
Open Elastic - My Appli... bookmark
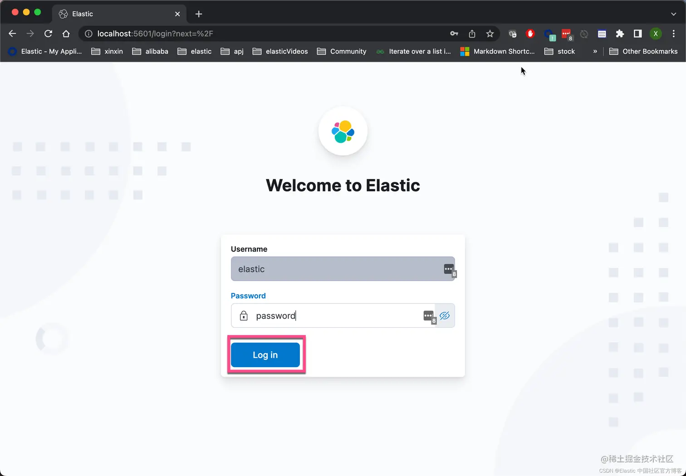[45, 51]
